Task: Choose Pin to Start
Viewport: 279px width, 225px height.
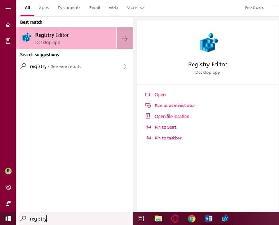Action: pyautogui.click(x=166, y=127)
